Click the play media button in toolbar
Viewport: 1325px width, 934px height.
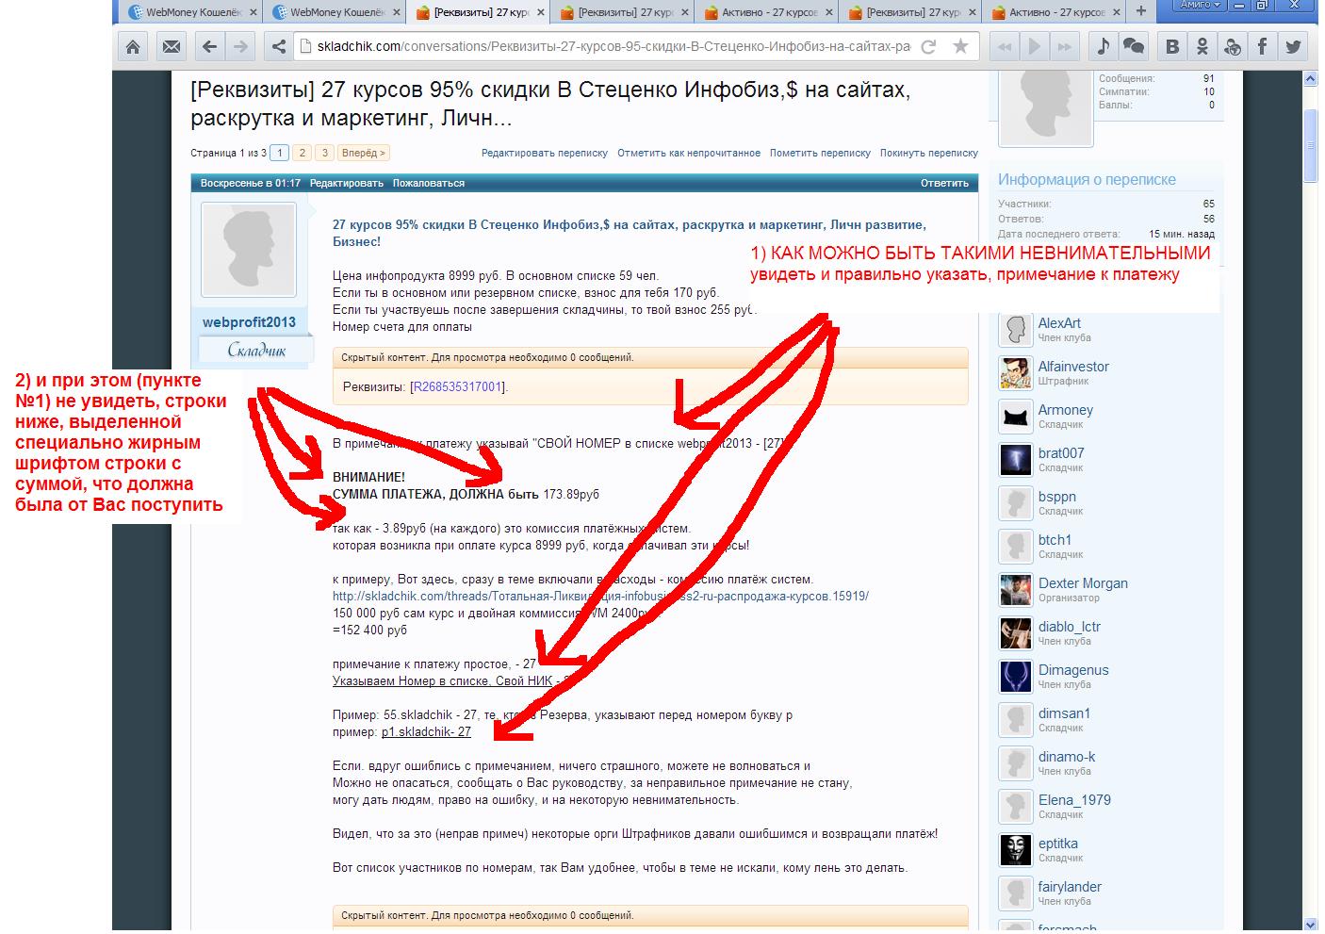[1035, 46]
